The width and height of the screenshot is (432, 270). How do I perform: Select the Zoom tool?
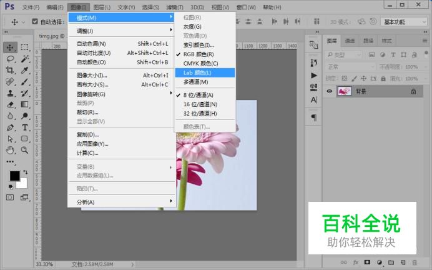(x=25, y=150)
